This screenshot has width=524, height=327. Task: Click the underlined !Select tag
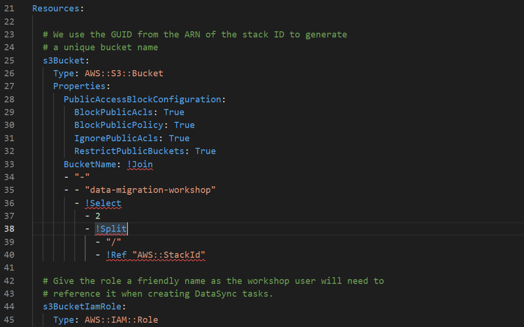[103, 203]
